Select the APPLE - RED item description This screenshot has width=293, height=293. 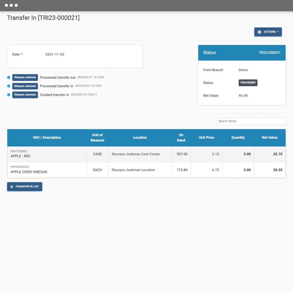tap(20, 156)
